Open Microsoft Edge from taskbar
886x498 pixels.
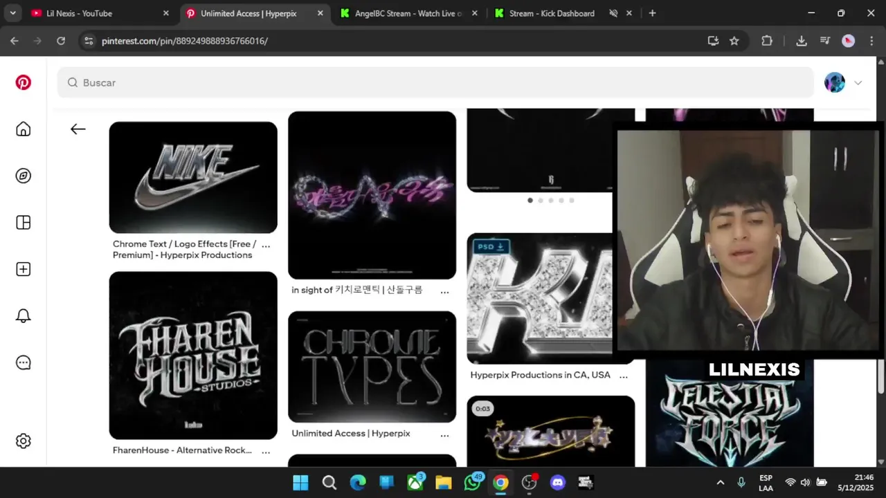coord(358,483)
